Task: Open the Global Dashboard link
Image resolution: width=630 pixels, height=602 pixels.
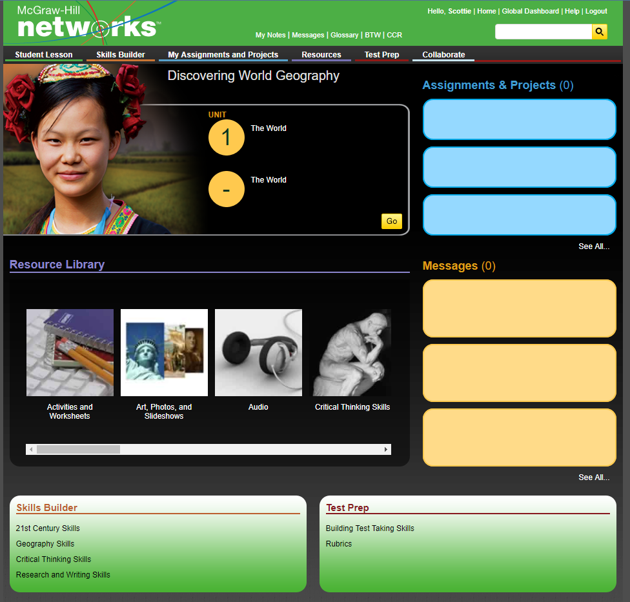Action: 531,11
